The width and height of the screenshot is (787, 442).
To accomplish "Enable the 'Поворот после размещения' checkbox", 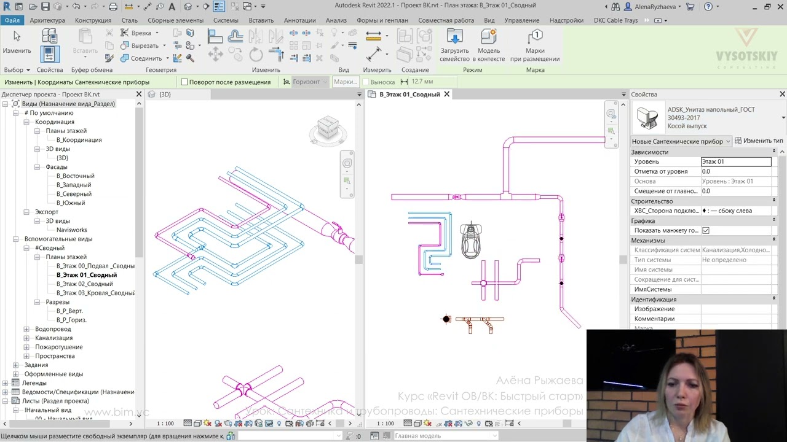I will (184, 82).
